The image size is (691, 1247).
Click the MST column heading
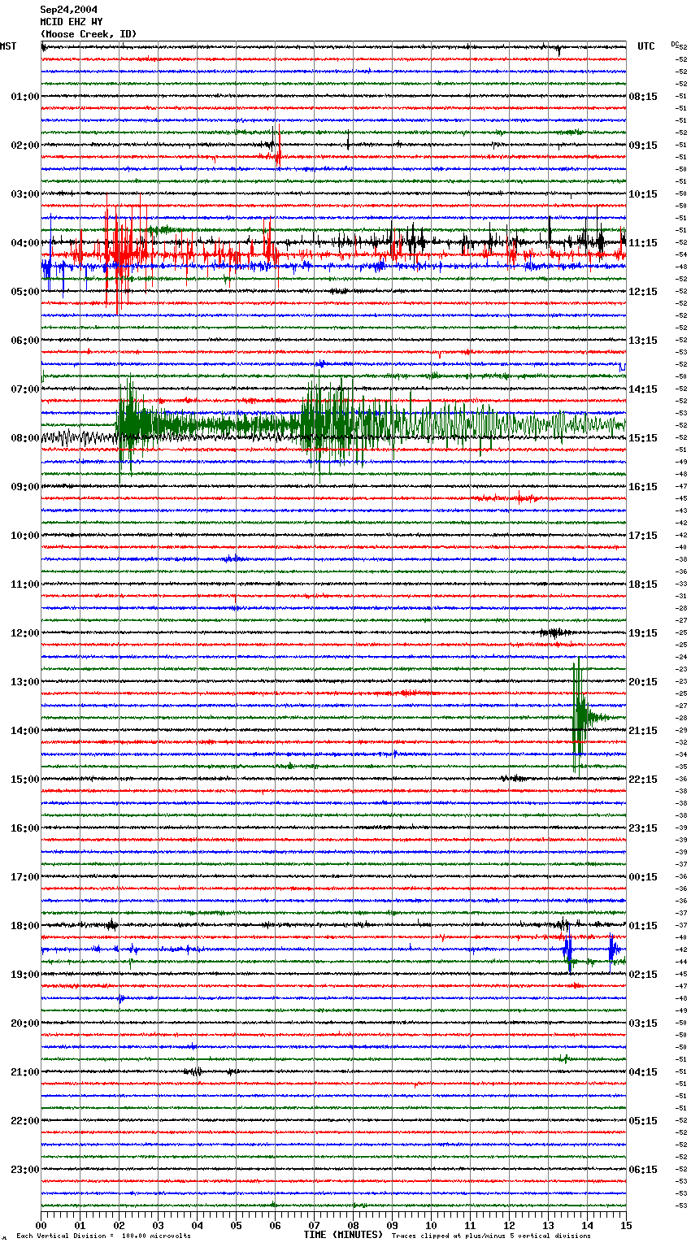click(8, 46)
